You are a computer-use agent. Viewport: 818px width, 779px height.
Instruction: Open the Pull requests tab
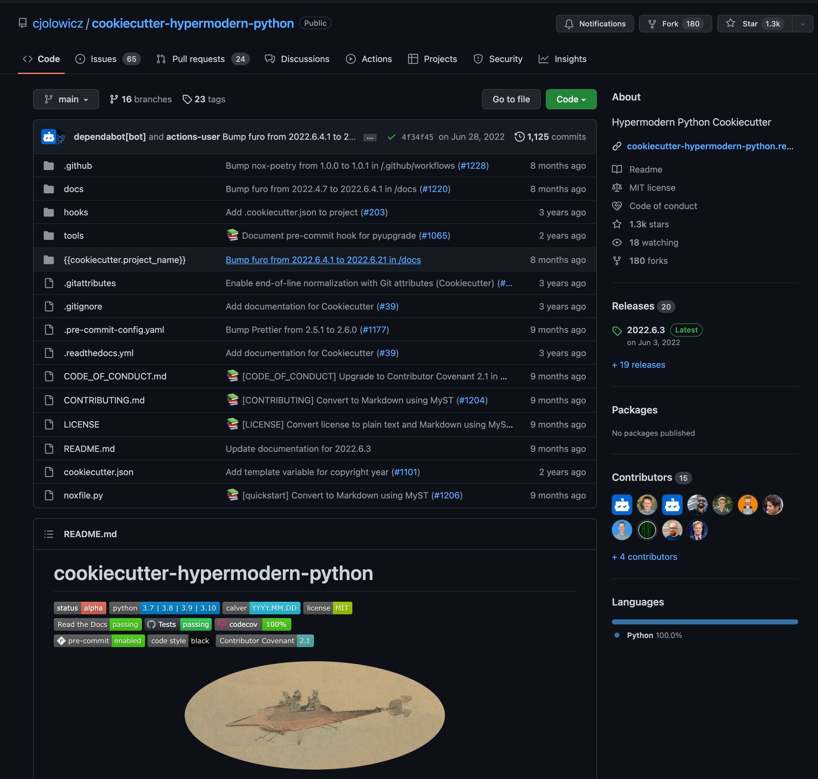click(x=203, y=59)
